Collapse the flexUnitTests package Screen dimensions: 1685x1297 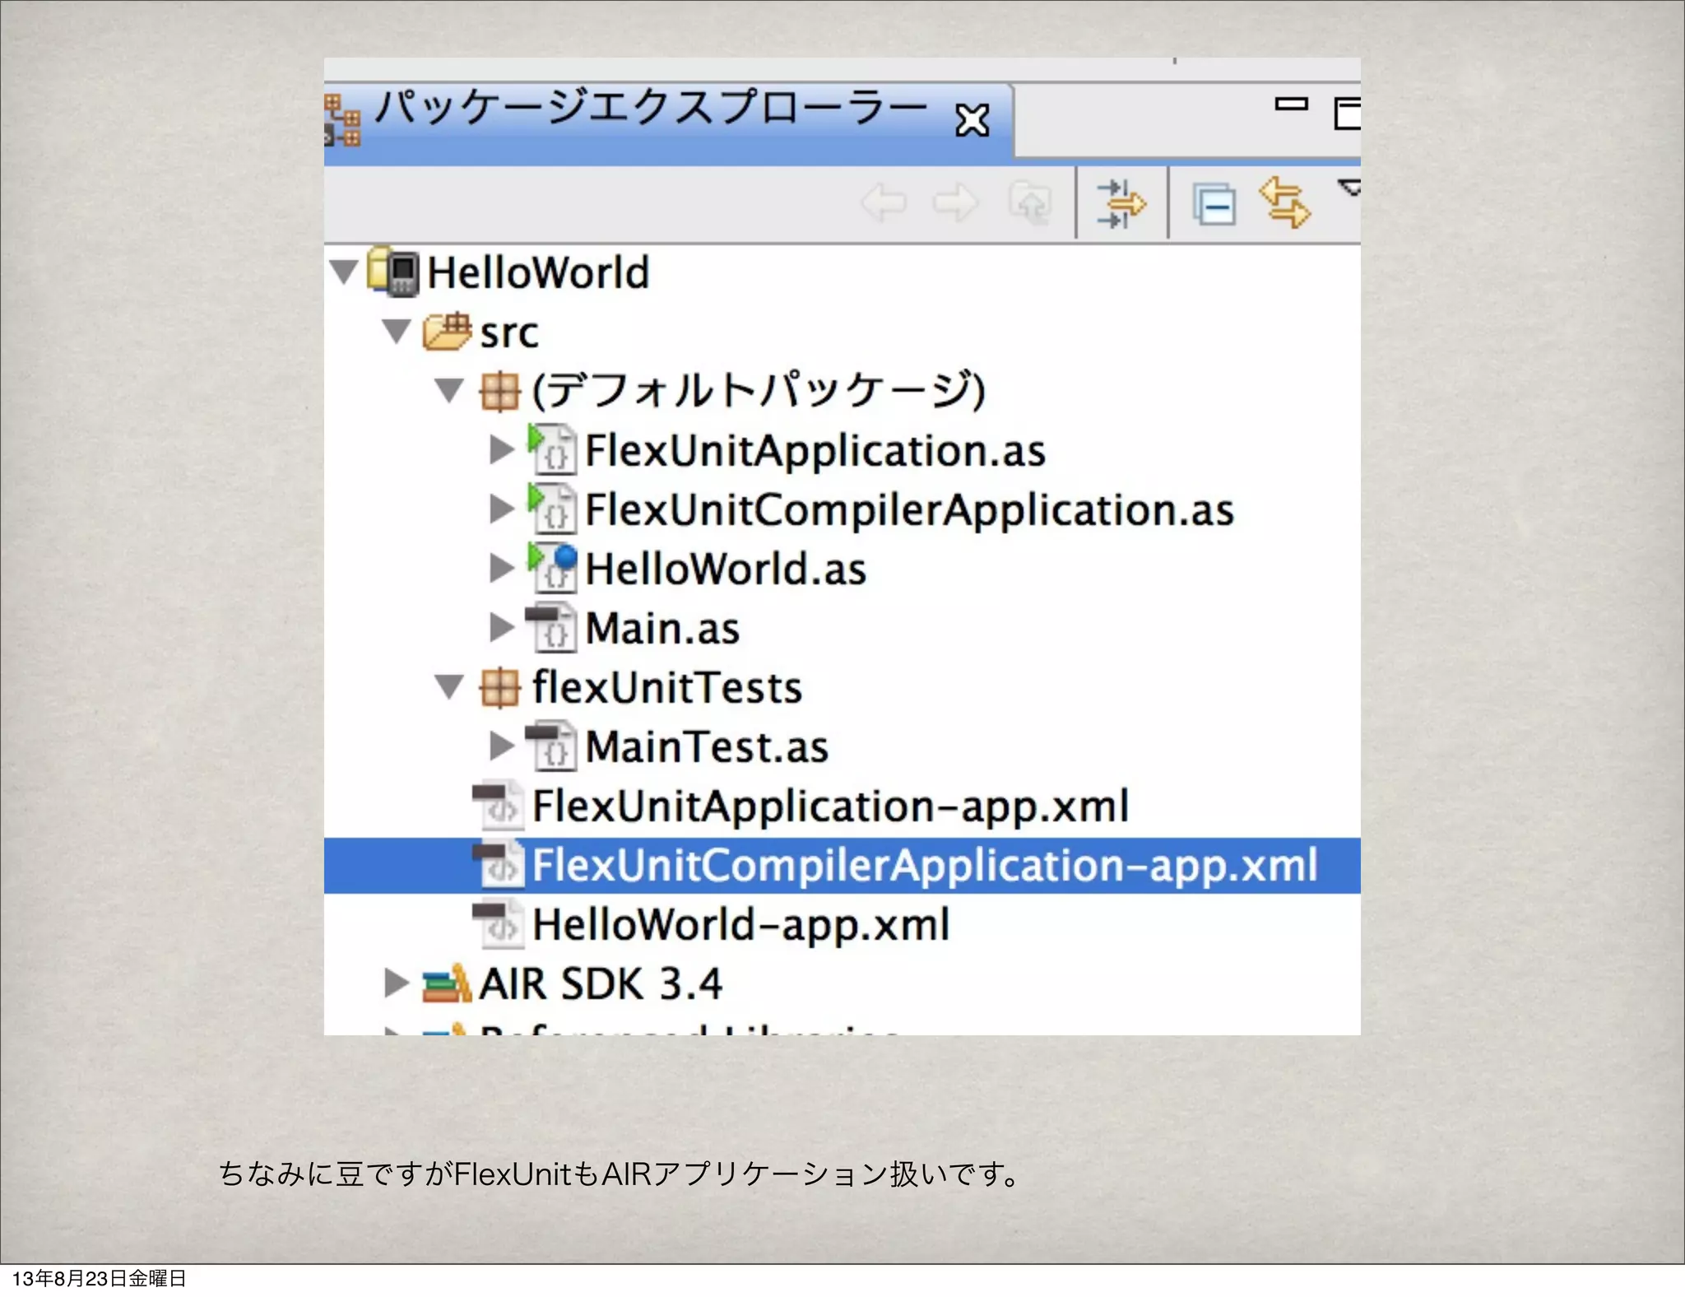[449, 686]
